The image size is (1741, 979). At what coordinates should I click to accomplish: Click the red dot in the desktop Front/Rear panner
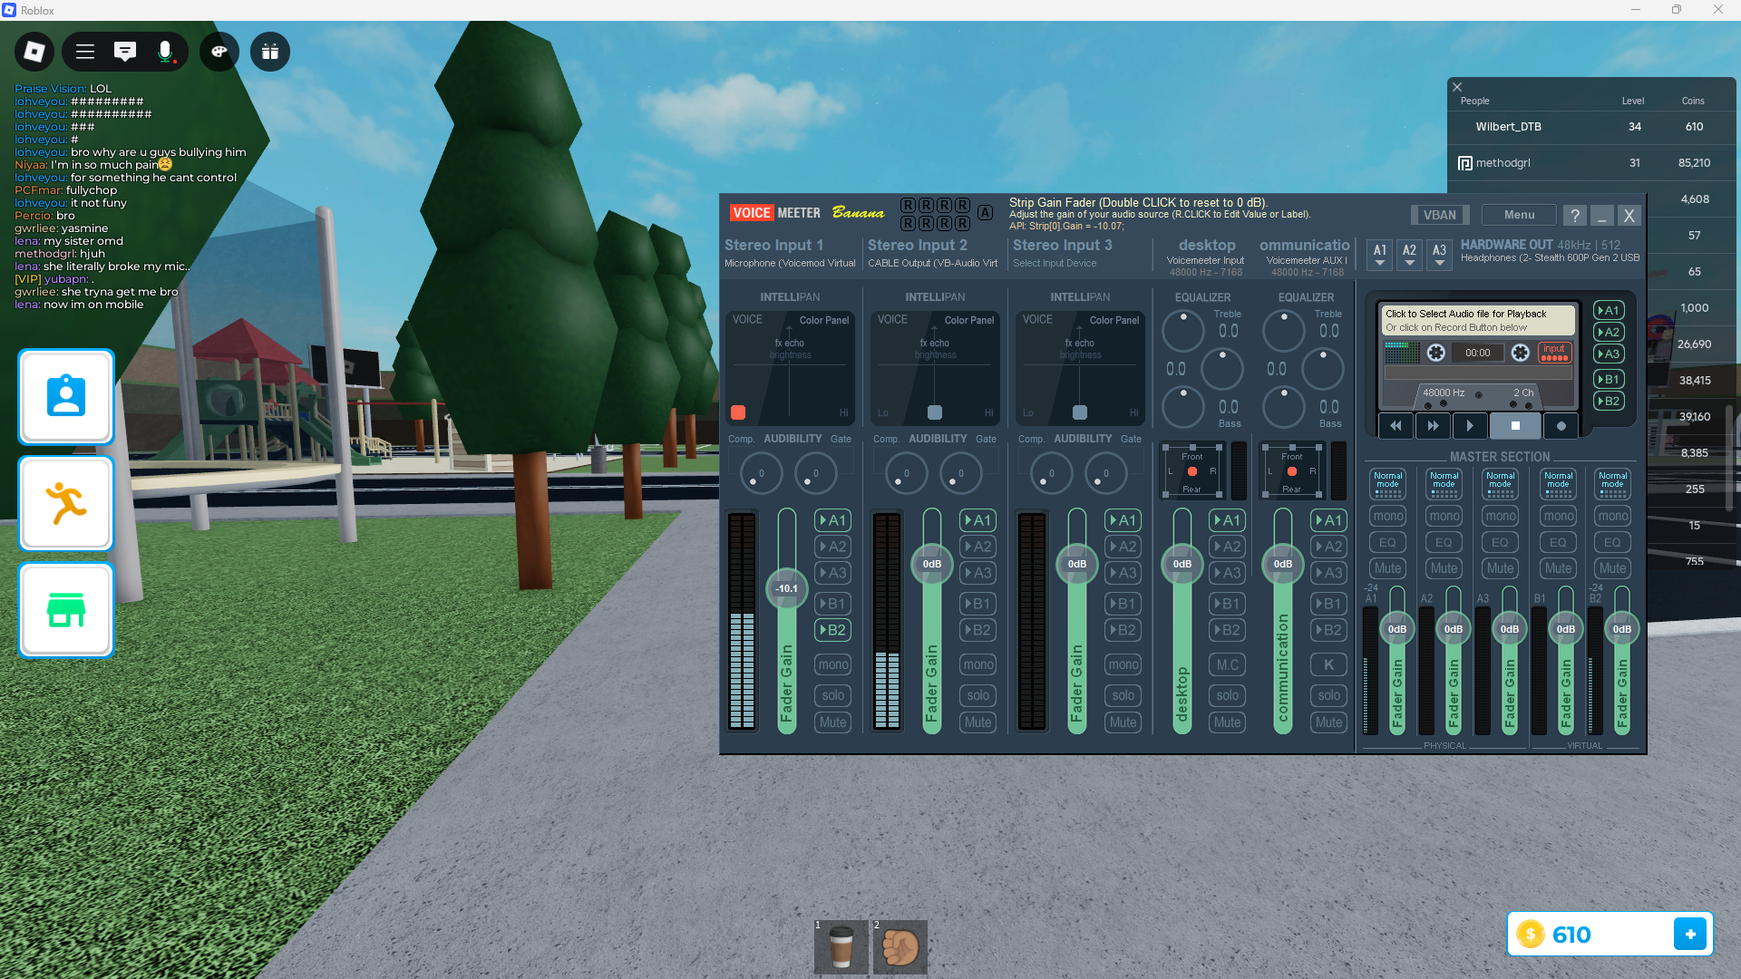(x=1192, y=471)
